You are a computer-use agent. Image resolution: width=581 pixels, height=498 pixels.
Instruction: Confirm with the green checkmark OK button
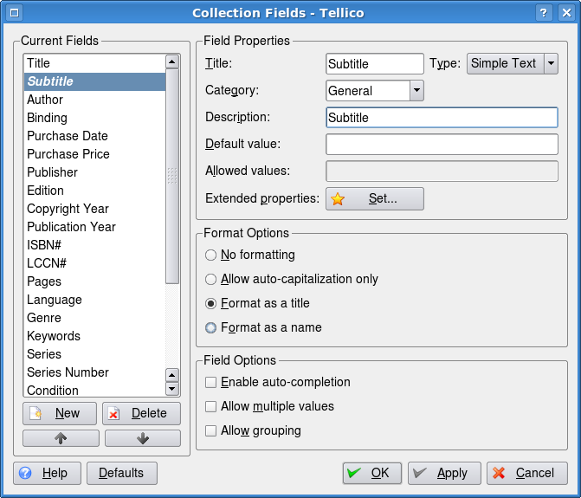click(x=372, y=473)
